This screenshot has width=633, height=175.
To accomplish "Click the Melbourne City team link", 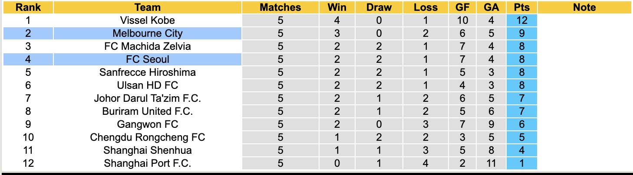I will (x=148, y=33).
